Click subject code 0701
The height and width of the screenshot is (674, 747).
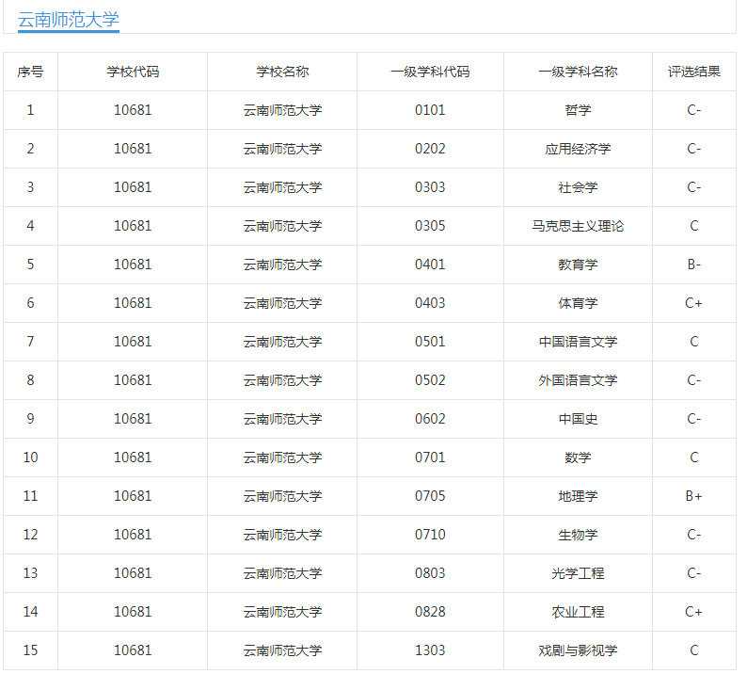click(430, 457)
